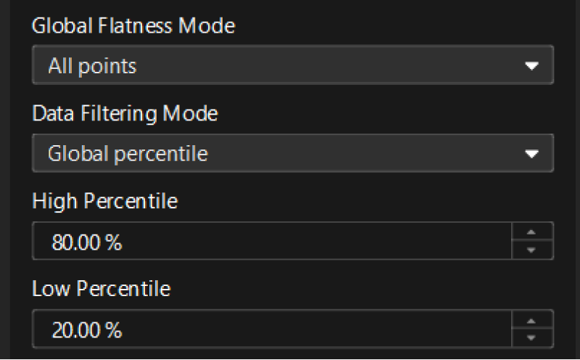This screenshot has height=360, width=580.
Task: Decrease High Percentile using down arrow
Action: pyautogui.click(x=532, y=250)
